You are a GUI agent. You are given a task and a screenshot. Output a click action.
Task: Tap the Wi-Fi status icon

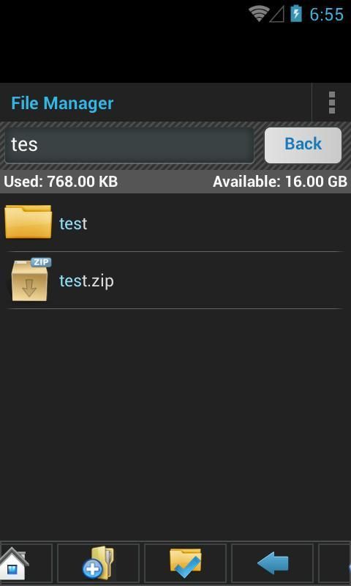click(259, 14)
